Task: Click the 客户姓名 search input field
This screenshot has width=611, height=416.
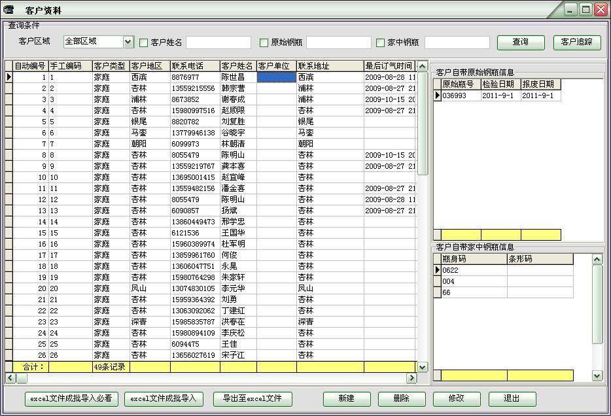Action: pyautogui.click(x=218, y=43)
